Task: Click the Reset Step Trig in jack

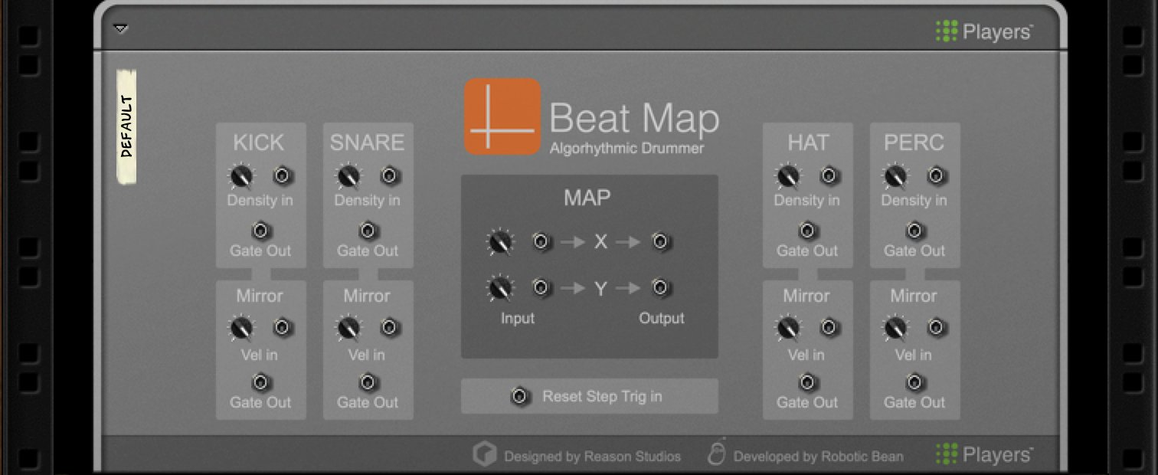Action: point(521,397)
